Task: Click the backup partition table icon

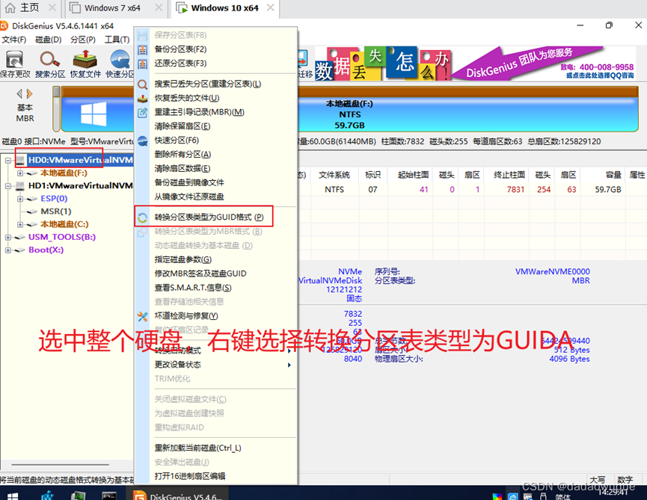Action: point(142,49)
